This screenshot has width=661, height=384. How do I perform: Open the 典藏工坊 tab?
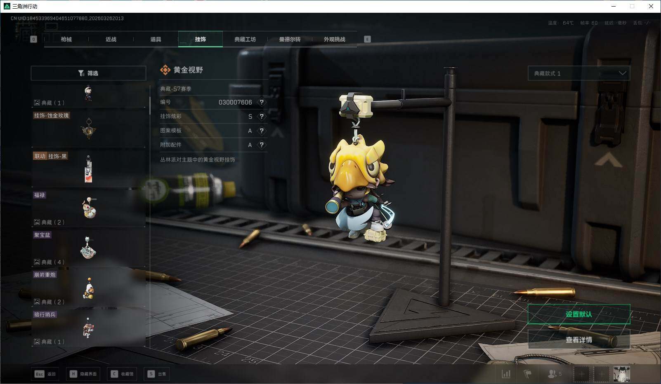[x=245, y=39]
